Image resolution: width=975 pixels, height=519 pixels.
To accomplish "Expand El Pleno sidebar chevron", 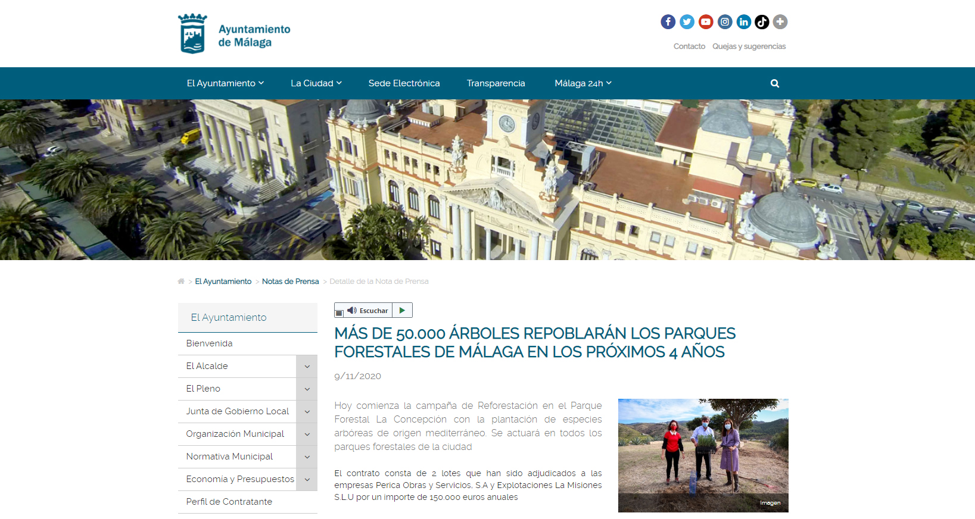I will point(307,389).
